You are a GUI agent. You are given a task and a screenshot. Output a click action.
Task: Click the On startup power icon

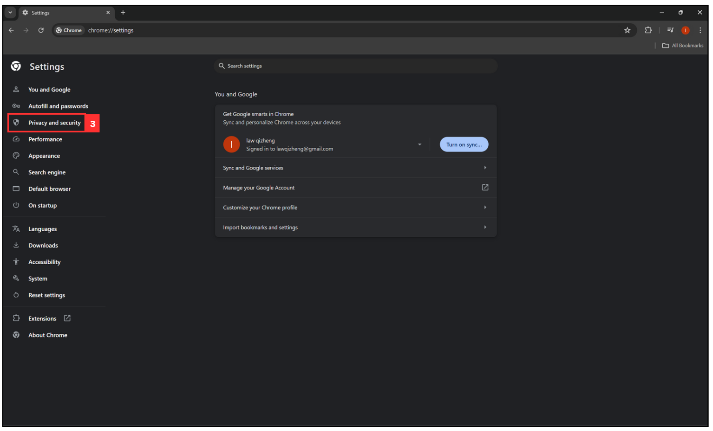[16, 205]
